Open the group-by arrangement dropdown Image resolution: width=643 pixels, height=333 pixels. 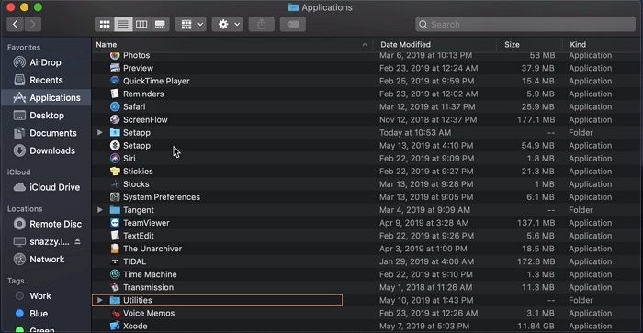191,24
